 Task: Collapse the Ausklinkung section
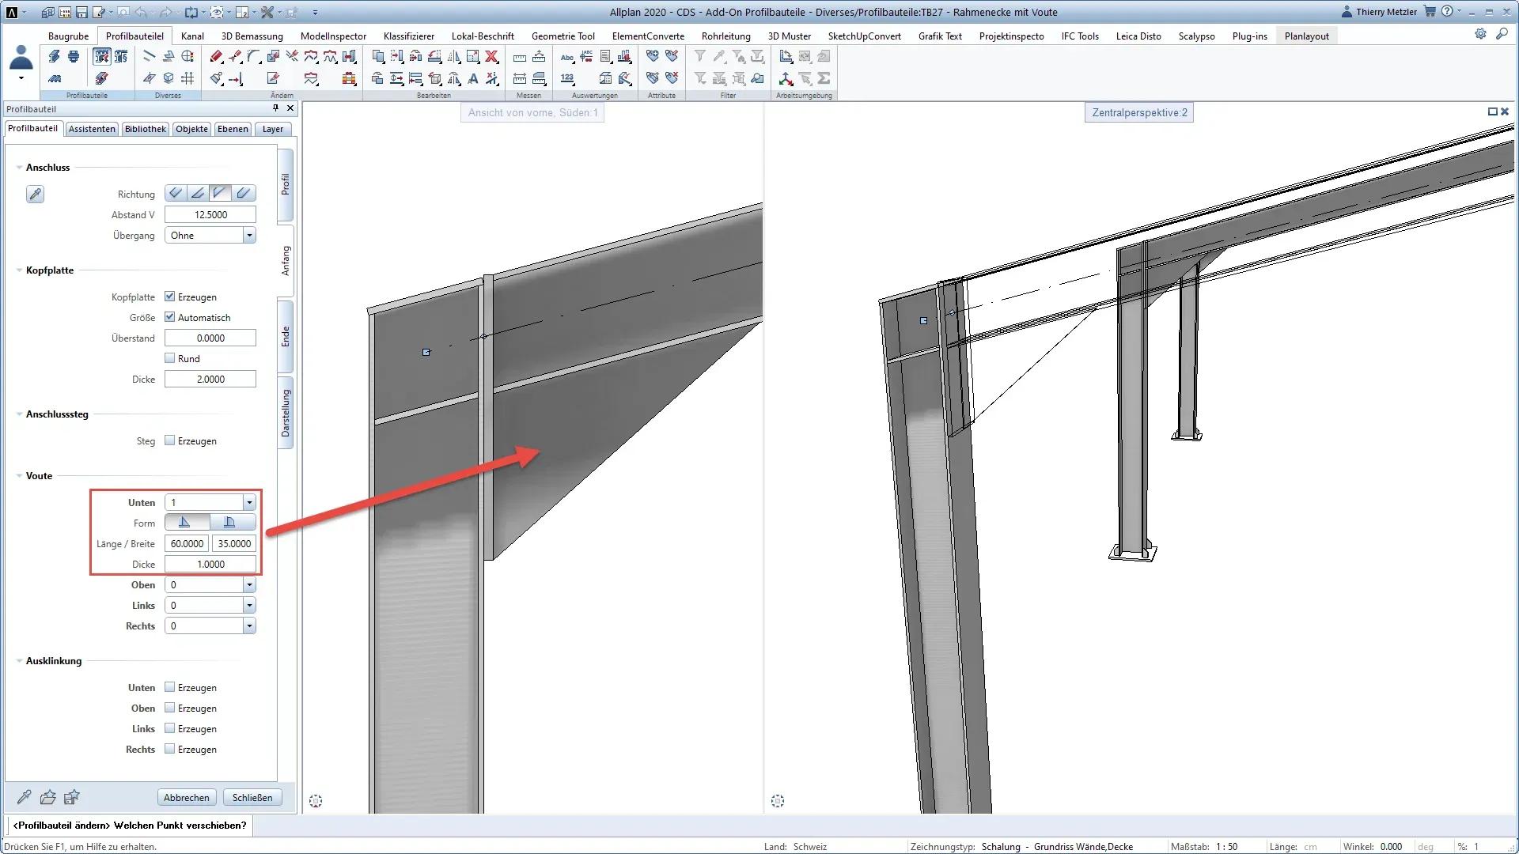(x=19, y=661)
